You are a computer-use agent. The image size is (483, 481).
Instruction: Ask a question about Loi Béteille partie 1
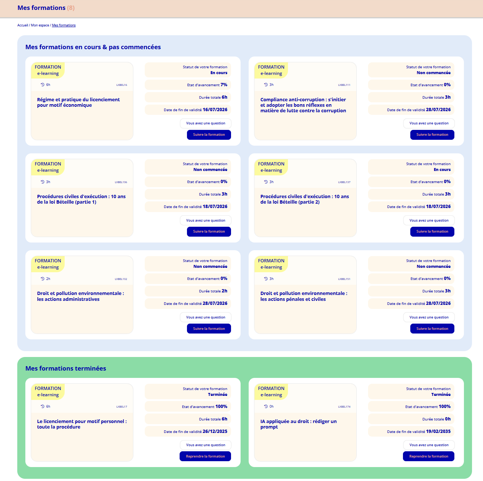click(205, 221)
